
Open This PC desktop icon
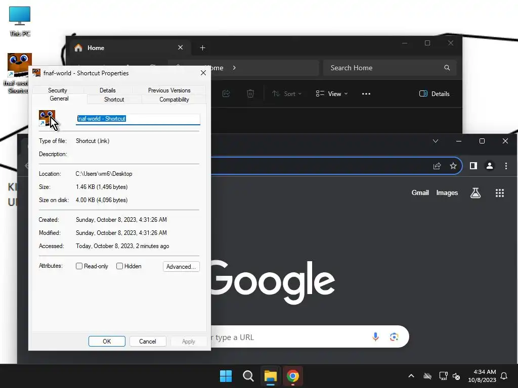[x=20, y=21]
